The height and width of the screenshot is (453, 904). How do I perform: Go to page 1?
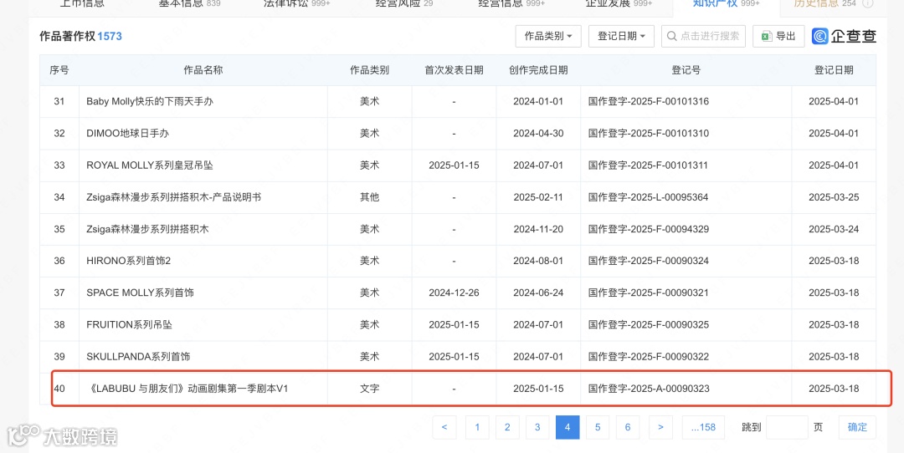[477, 427]
